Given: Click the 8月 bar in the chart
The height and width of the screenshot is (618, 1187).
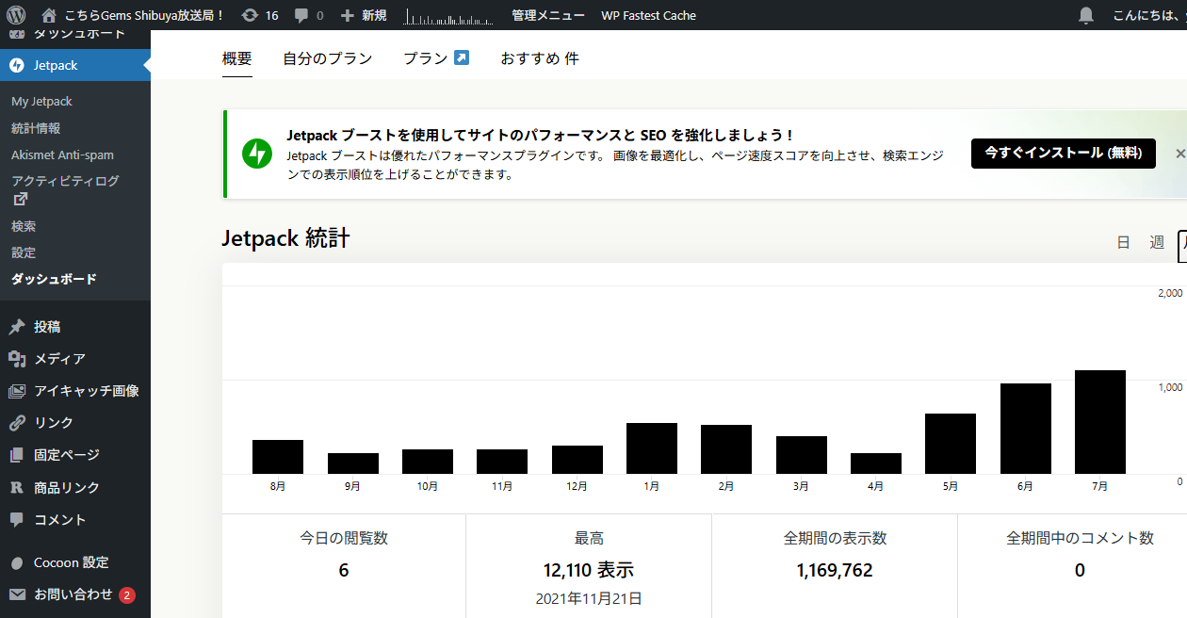Looking at the screenshot, I should pyautogui.click(x=278, y=457).
